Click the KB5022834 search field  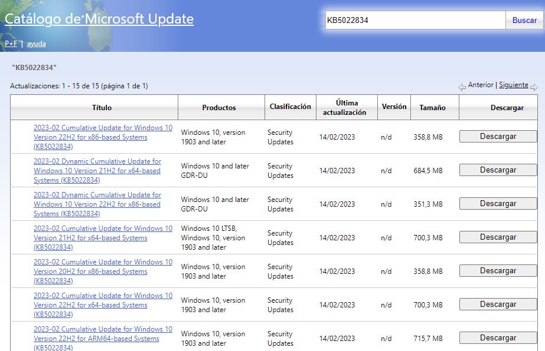(x=415, y=20)
